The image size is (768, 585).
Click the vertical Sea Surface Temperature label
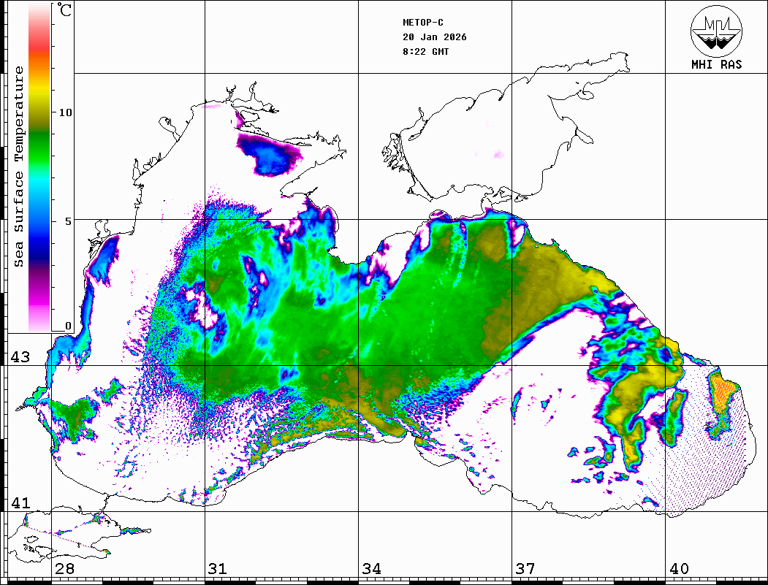[x=19, y=167]
